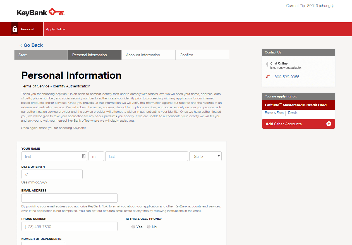Open the Apply Online menu item
The width and height of the screenshot is (352, 245).
pyautogui.click(x=56, y=29)
